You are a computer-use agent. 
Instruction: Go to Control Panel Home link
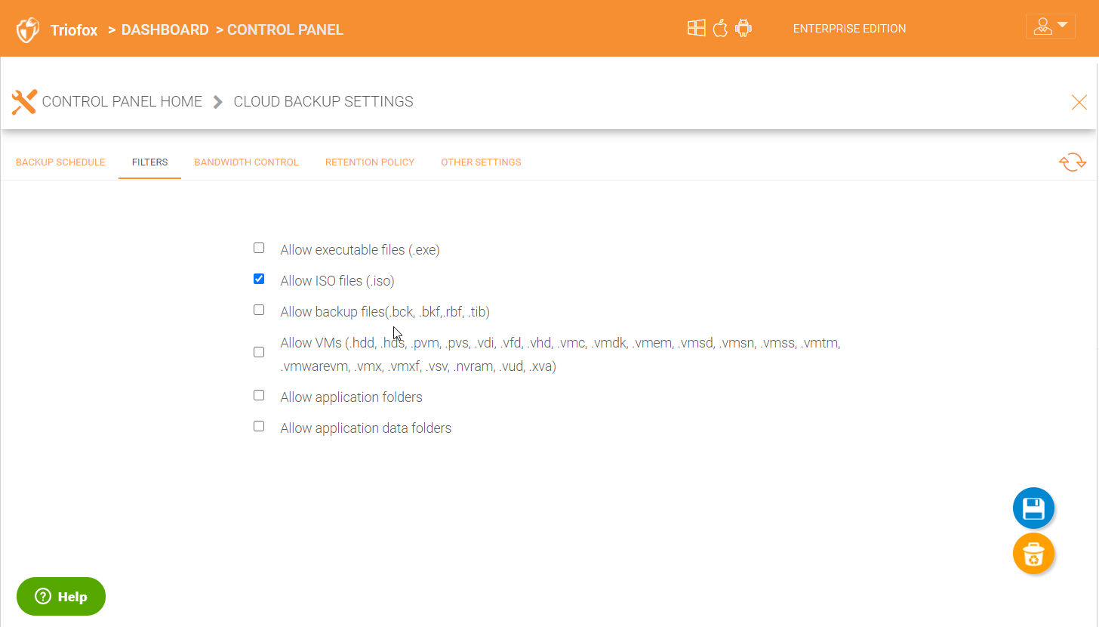coord(122,101)
